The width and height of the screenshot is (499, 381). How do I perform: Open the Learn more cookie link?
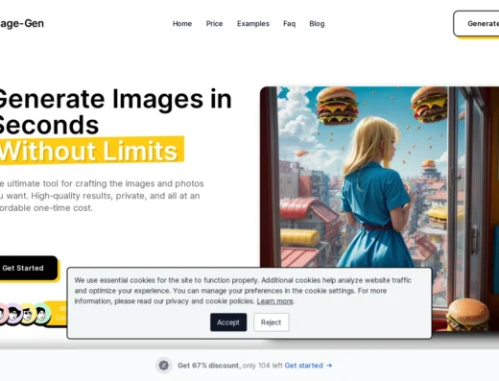click(x=274, y=301)
